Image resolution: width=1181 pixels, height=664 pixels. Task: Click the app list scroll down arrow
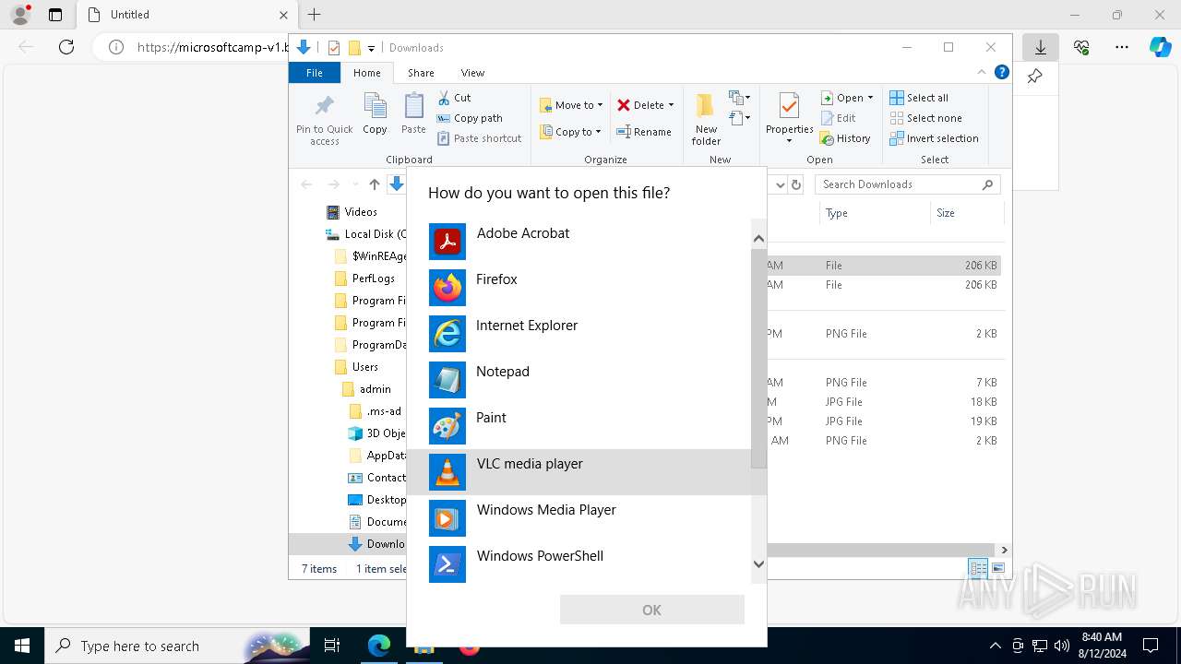(x=758, y=563)
